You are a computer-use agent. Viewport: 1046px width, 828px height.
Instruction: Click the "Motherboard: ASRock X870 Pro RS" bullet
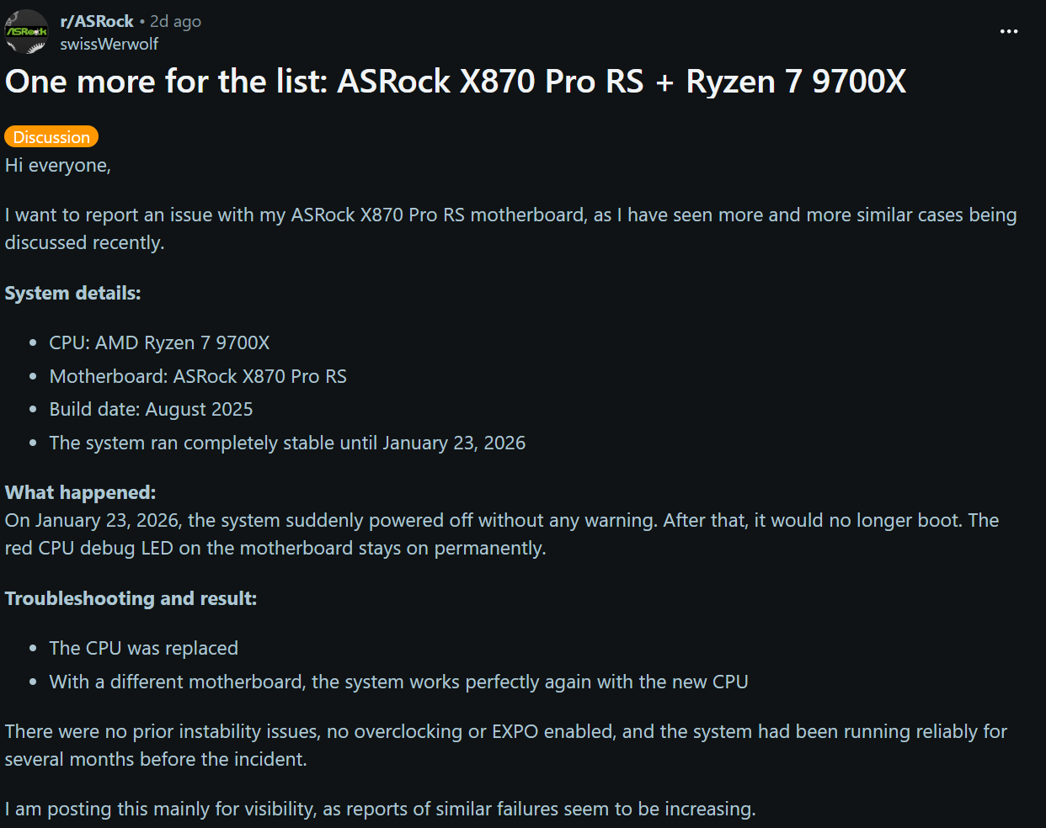point(198,376)
